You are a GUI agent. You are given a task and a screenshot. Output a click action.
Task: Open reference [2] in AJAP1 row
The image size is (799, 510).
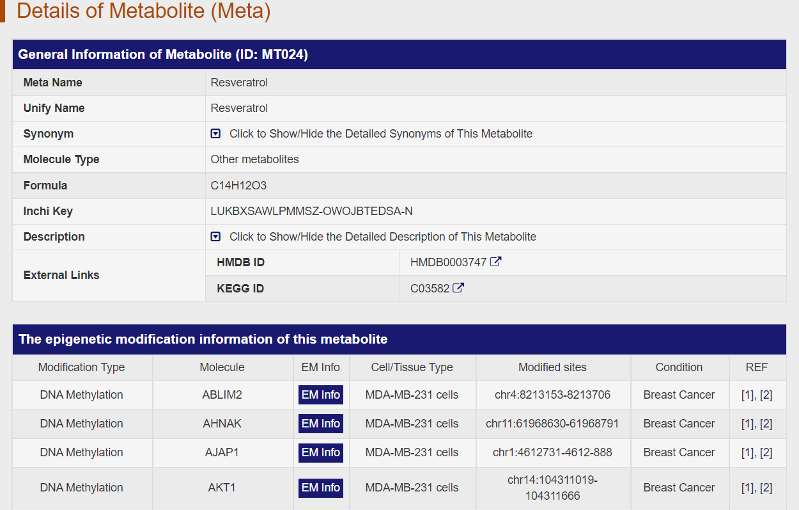(766, 452)
